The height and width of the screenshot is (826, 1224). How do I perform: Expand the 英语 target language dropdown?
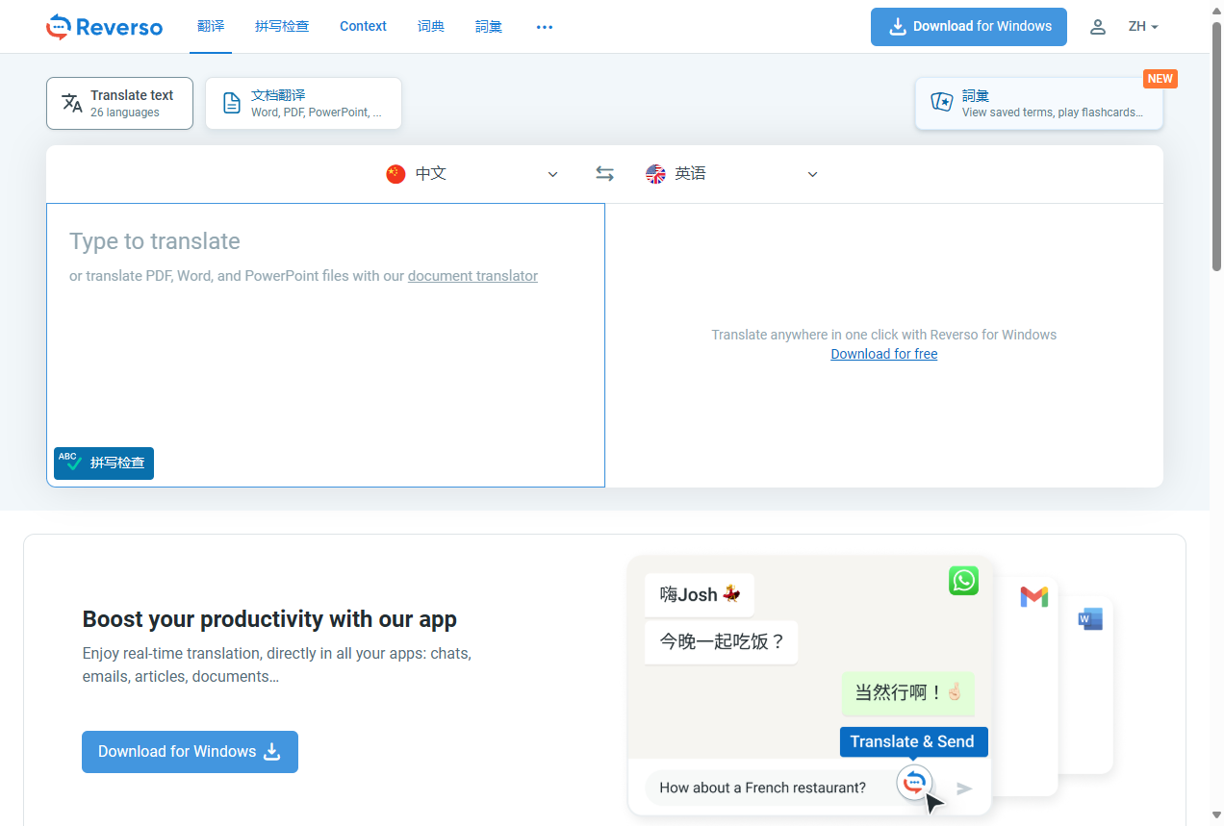(x=812, y=174)
